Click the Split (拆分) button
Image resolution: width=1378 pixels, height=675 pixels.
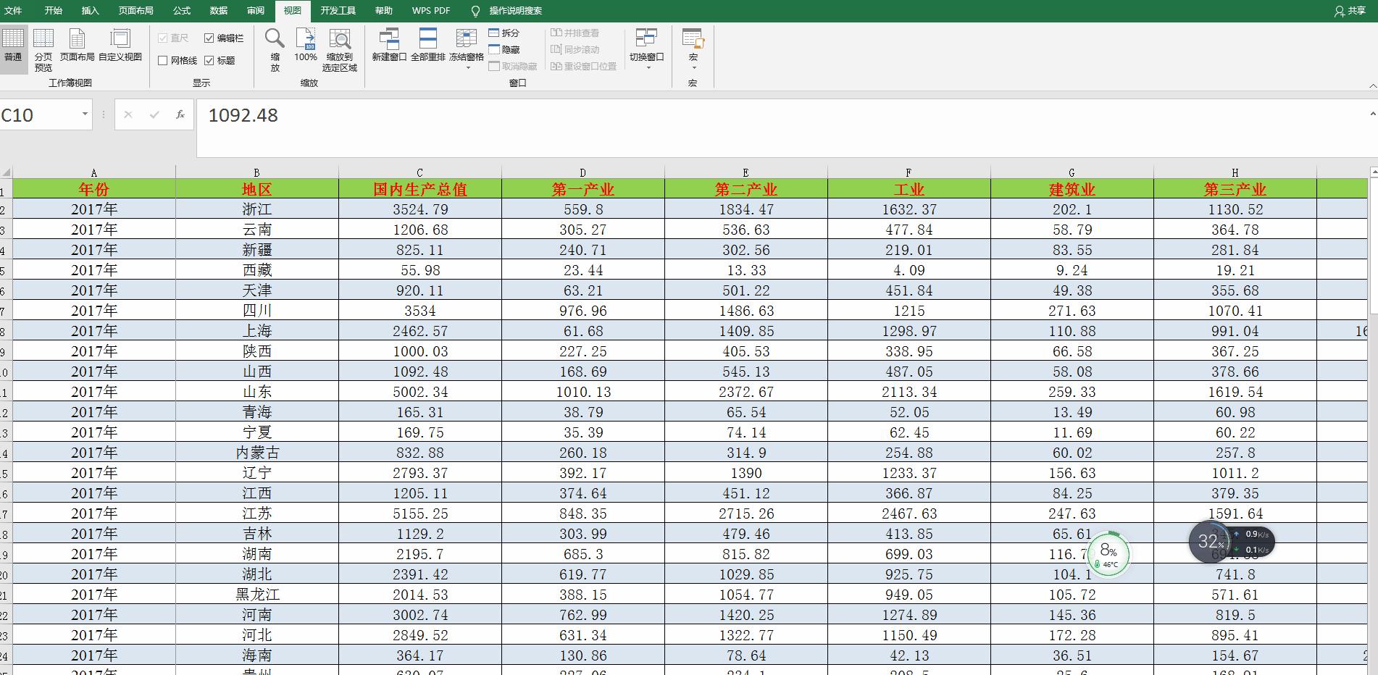504,33
